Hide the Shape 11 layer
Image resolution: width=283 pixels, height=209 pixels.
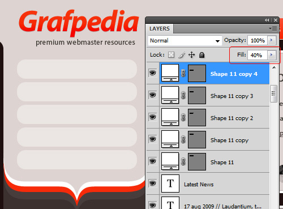point(153,161)
